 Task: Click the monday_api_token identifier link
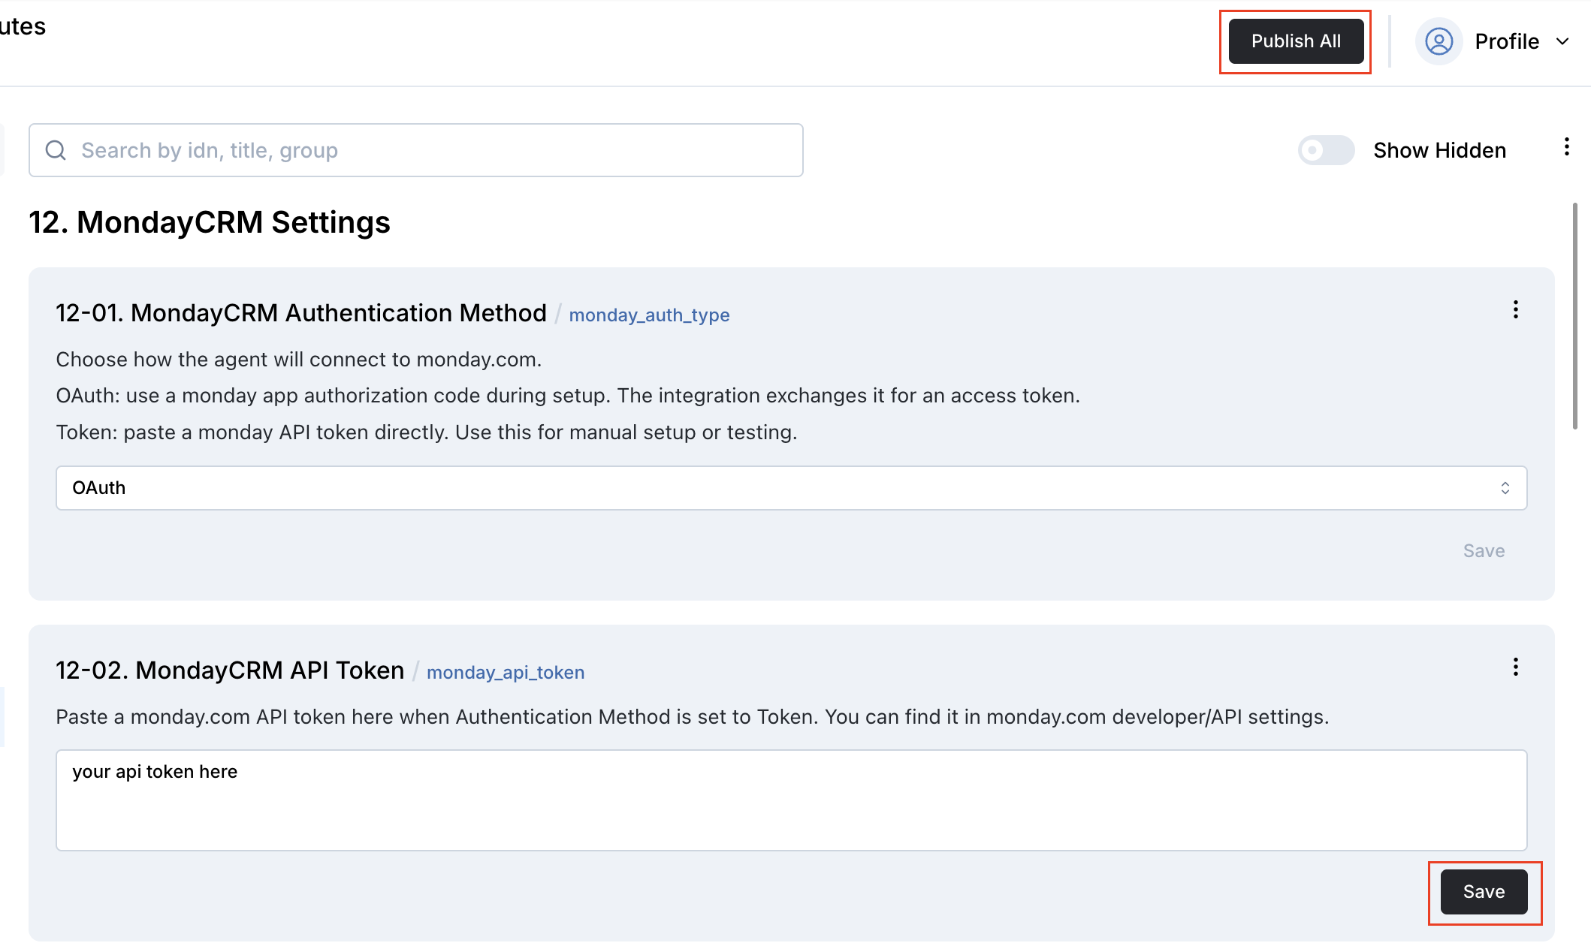pyautogui.click(x=506, y=672)
